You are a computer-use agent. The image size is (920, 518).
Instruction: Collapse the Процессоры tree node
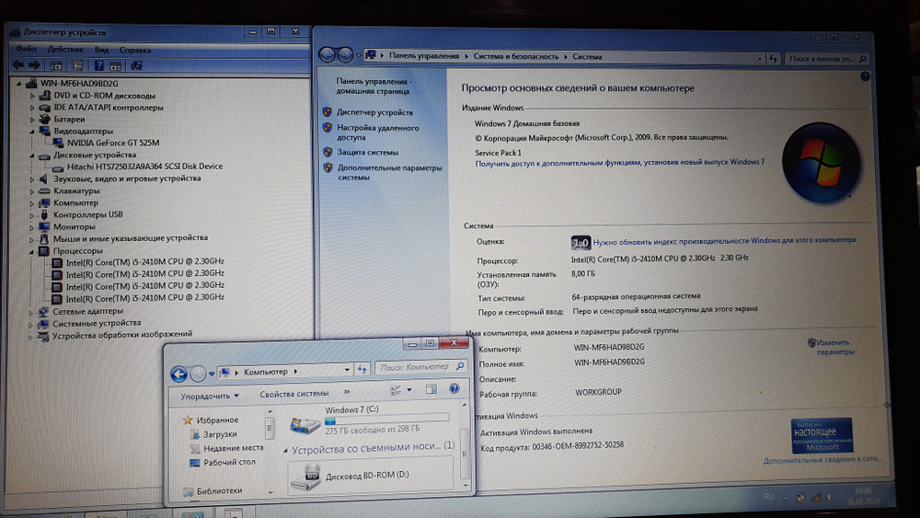tap(32, 250)
